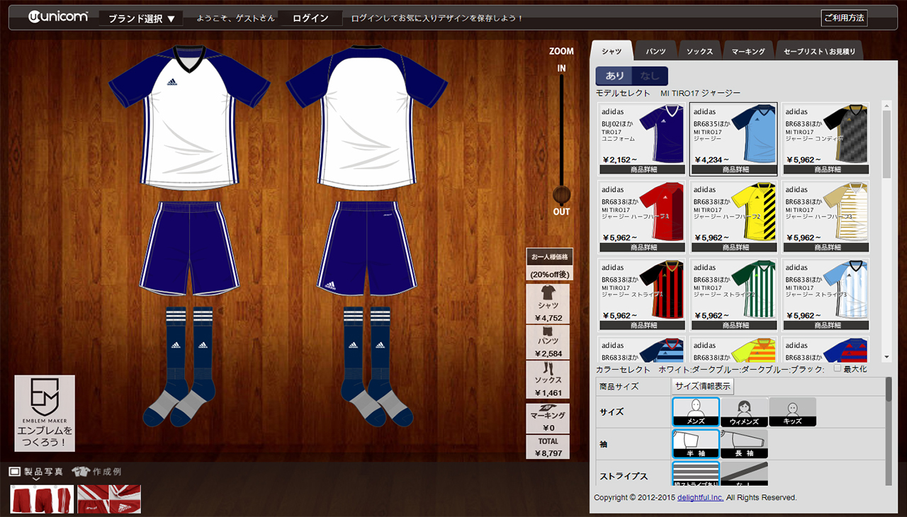Click the zoom IN label
907x517 pixels.
click(561, 68)
